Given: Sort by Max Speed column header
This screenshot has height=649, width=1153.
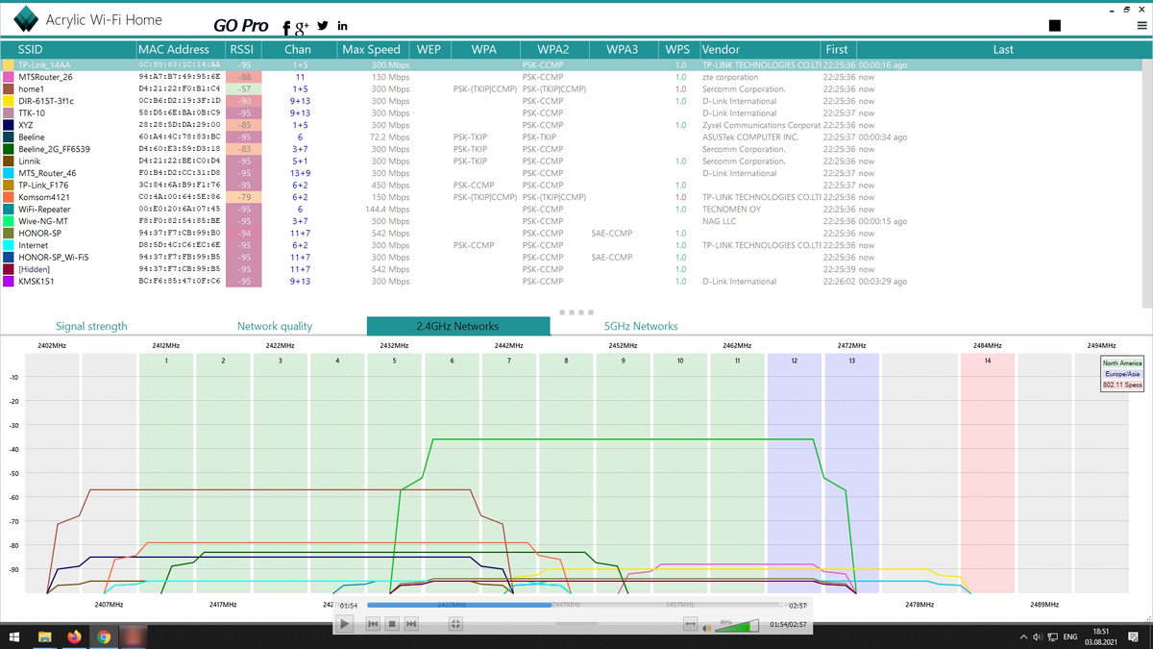Looking at the screenshot, I should (372, 49).
